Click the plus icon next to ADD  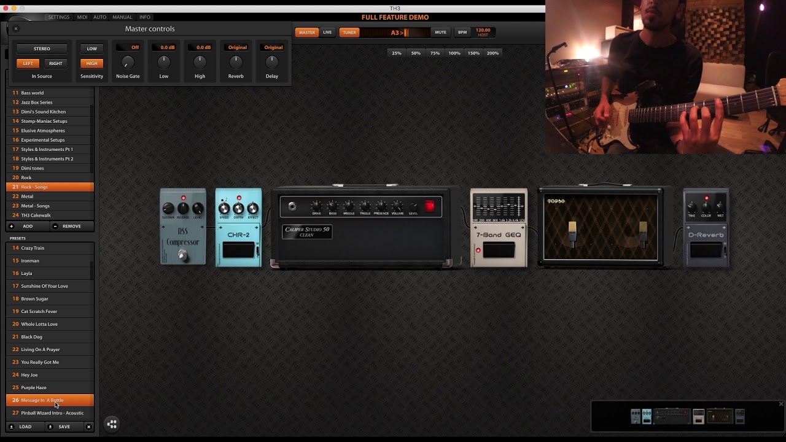coord(11,226)
